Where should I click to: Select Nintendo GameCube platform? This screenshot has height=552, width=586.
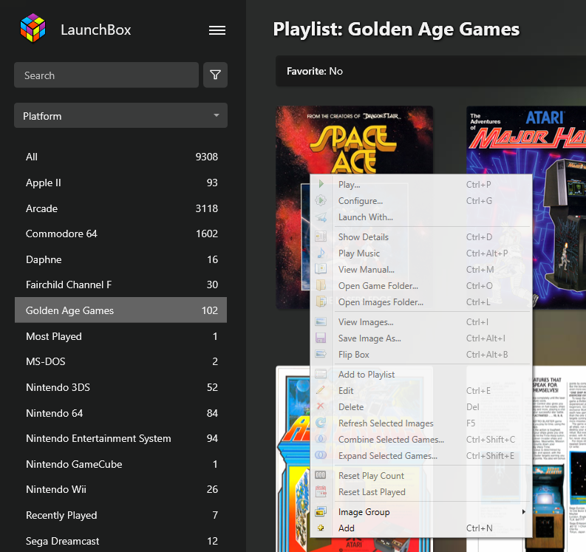coord(120,464)
